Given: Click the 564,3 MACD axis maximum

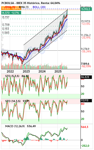Looking at the screenshot, I should click(85, 127).
